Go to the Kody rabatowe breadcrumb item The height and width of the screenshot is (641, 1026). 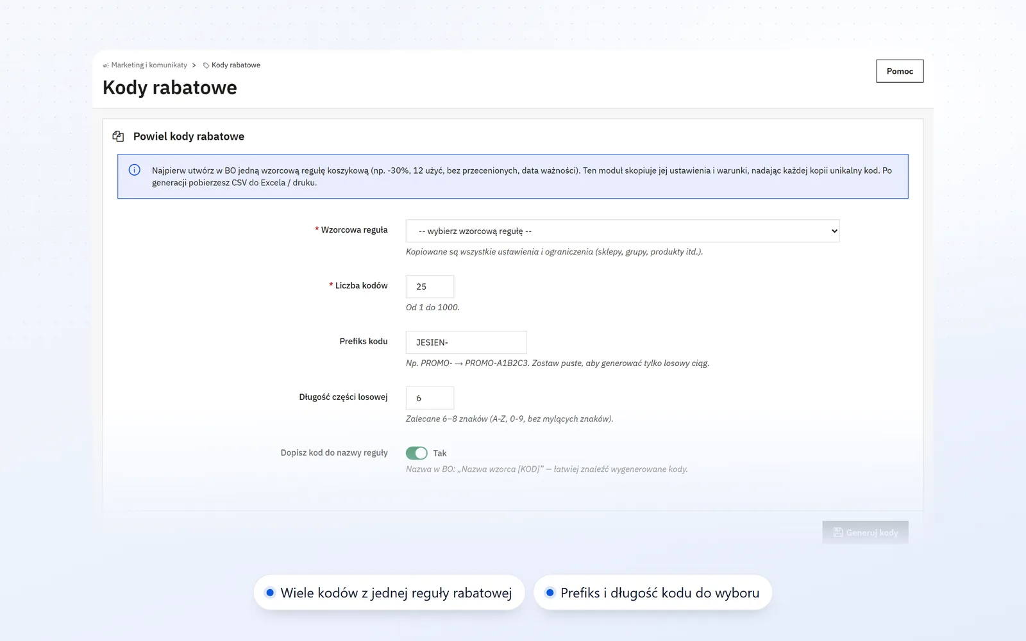click(236, 65)
